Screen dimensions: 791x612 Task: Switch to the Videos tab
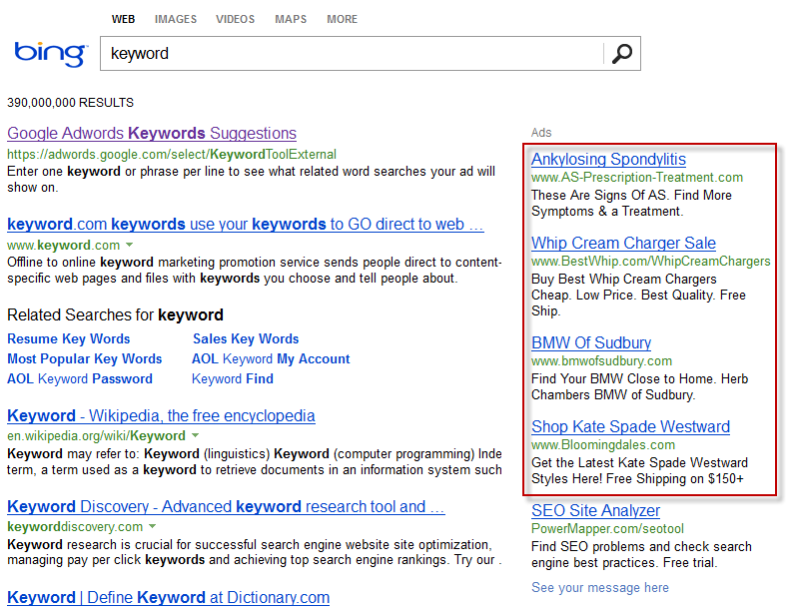(x=235, y=19)
